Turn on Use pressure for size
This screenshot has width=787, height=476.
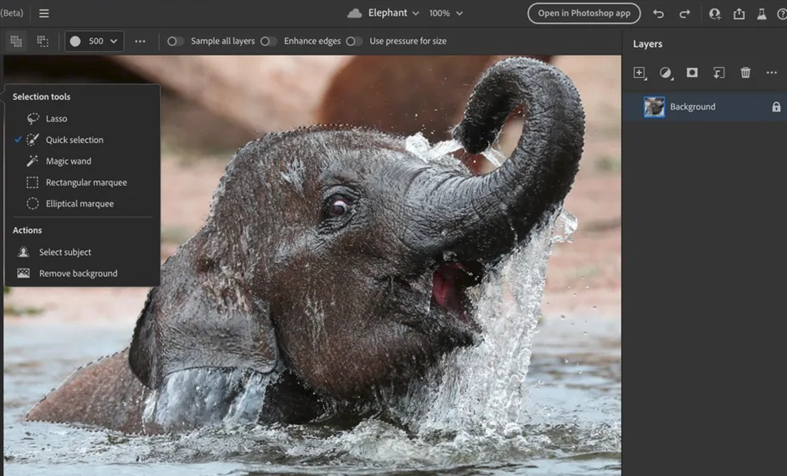tap(354, 41)
